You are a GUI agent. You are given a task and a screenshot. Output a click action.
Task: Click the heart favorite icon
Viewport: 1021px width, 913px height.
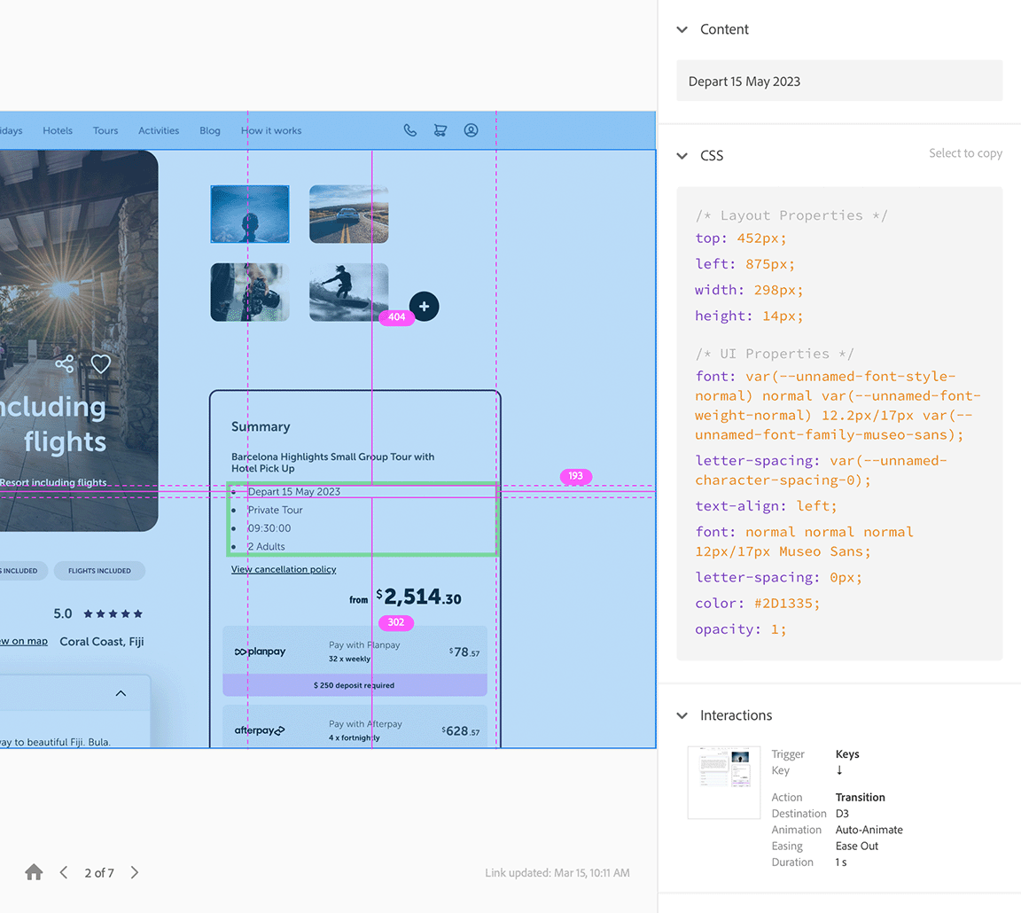pyautogui.click(x=100, y=363)
